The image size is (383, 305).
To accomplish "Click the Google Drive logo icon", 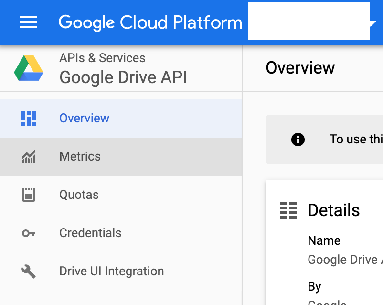I will tap(29, 68).
